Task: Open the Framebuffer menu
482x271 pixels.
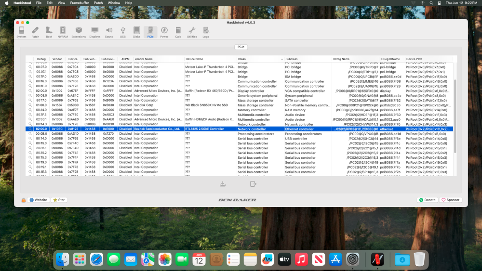Action: coord(80,3)
